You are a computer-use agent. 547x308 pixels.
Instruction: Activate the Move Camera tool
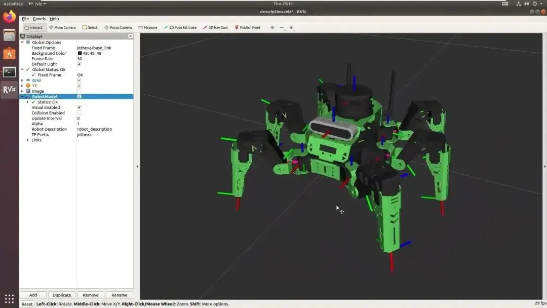click(62, 27)
